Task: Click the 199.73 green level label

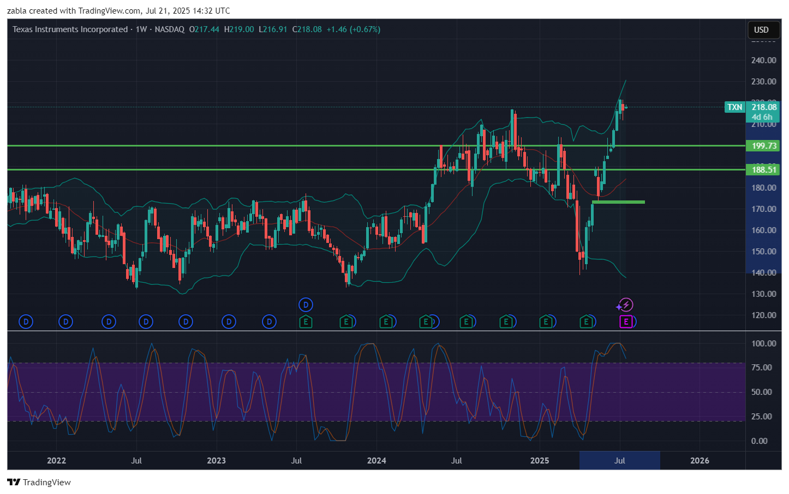Action: click(x=763, y=146)
